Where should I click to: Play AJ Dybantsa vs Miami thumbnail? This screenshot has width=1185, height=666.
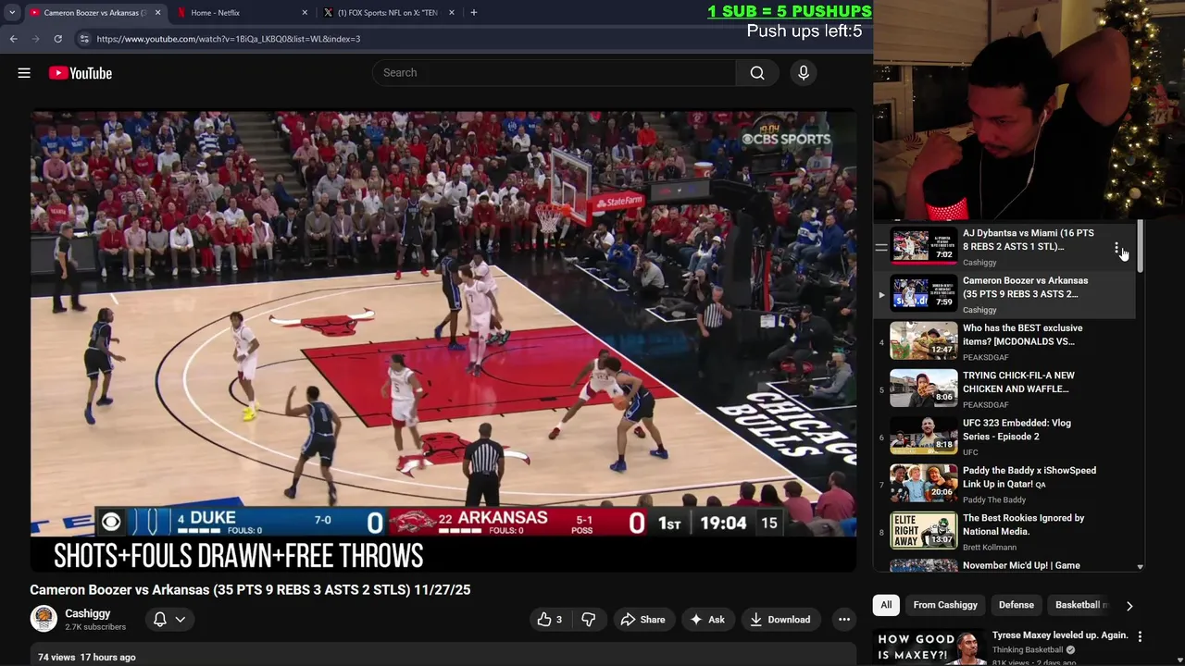(924, 247)
